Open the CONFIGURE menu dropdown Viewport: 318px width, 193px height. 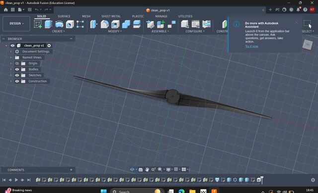pyautogui.click(x=195, y=31)
